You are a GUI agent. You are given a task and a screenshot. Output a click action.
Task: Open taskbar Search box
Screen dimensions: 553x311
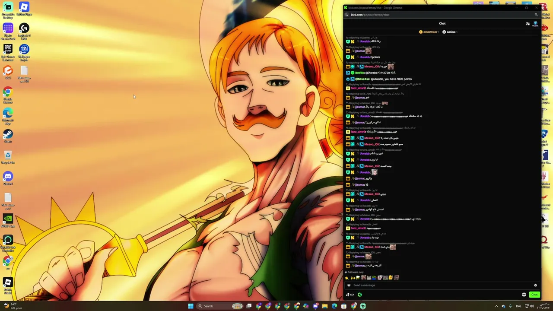click(220, 306)
